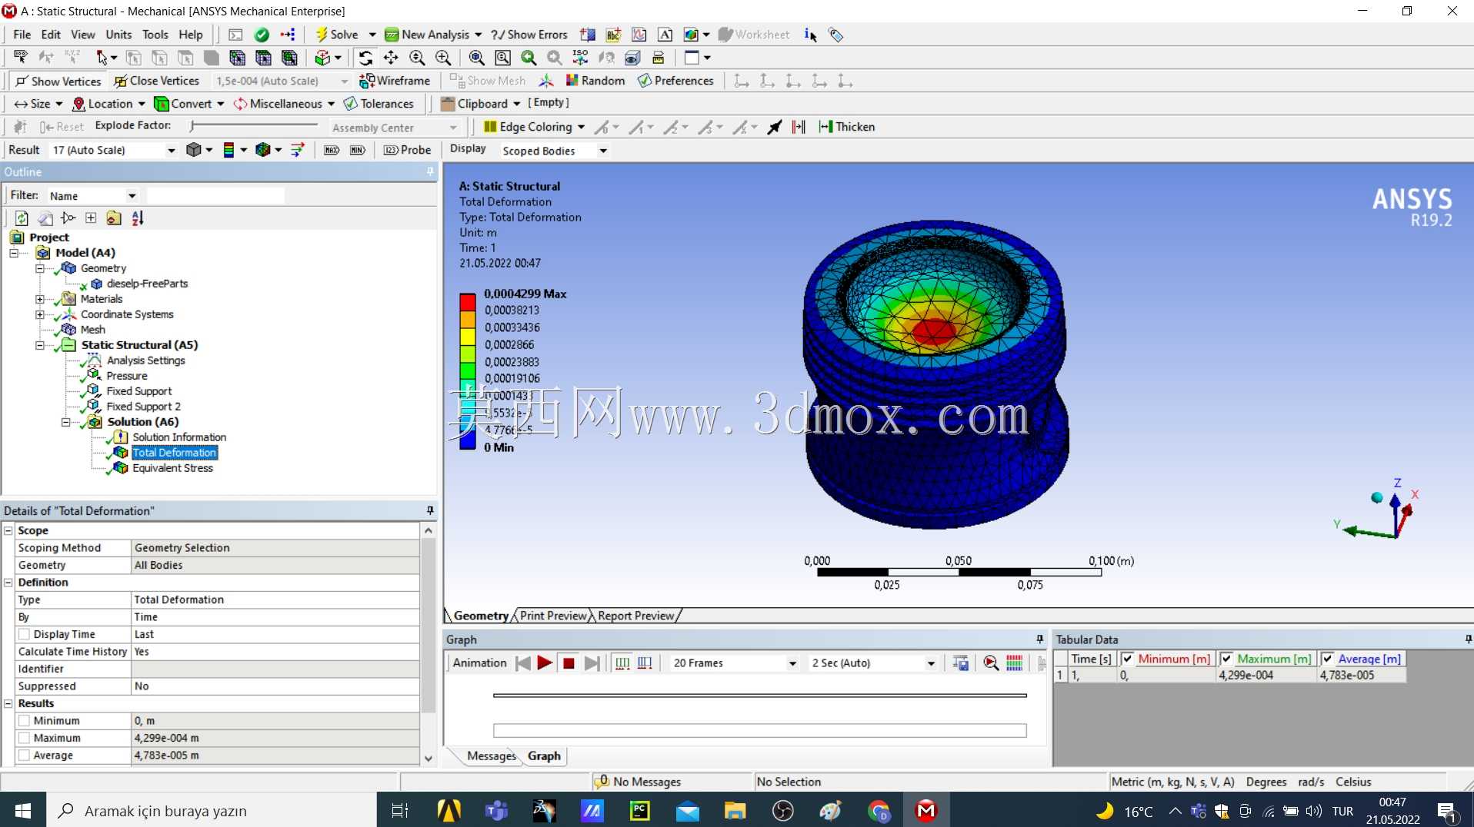Uncheck the Minimum [m] column checkbox
This screenshot has height=827, width=1474.
[x=1128, y=659]
